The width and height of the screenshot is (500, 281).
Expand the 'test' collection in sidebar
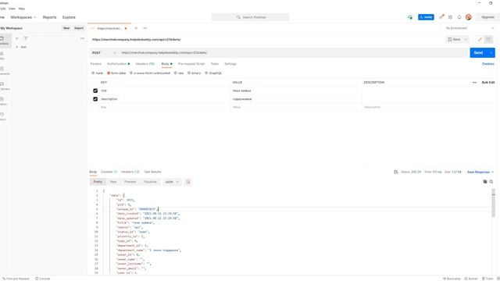(17, 47)
